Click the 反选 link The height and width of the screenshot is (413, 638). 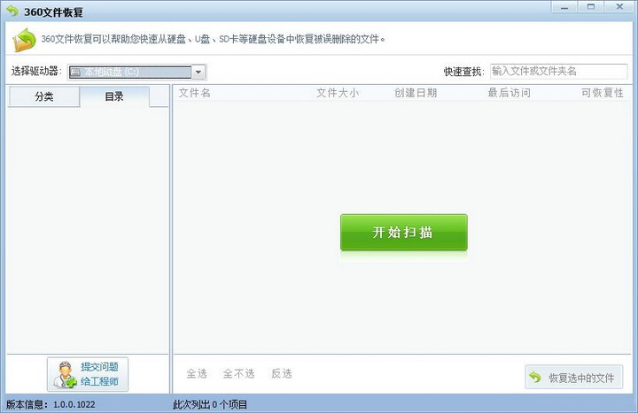282,373
